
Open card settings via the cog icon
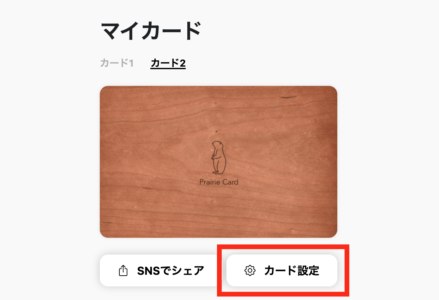pos(250,271)
